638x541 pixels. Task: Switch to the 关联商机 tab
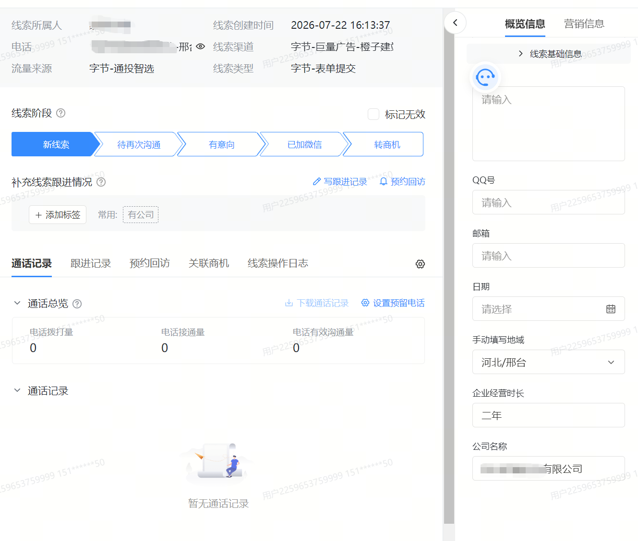(209, 263)
